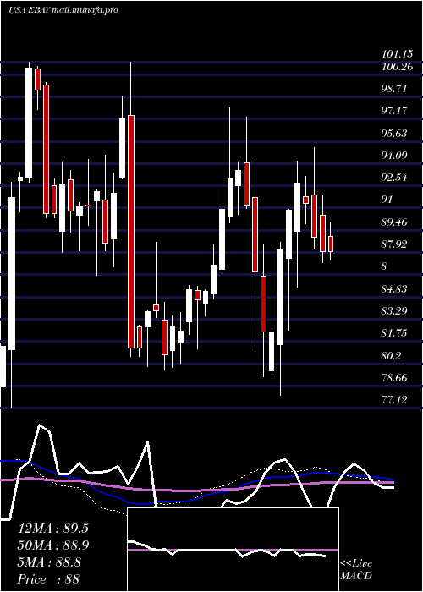Click the 94.09 price axis label
Screen dimensions: 423x592
pos(394,156)
